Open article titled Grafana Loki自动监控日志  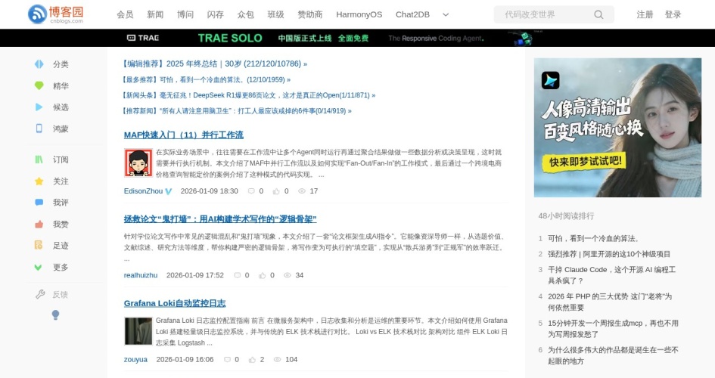tap(175, 303)
